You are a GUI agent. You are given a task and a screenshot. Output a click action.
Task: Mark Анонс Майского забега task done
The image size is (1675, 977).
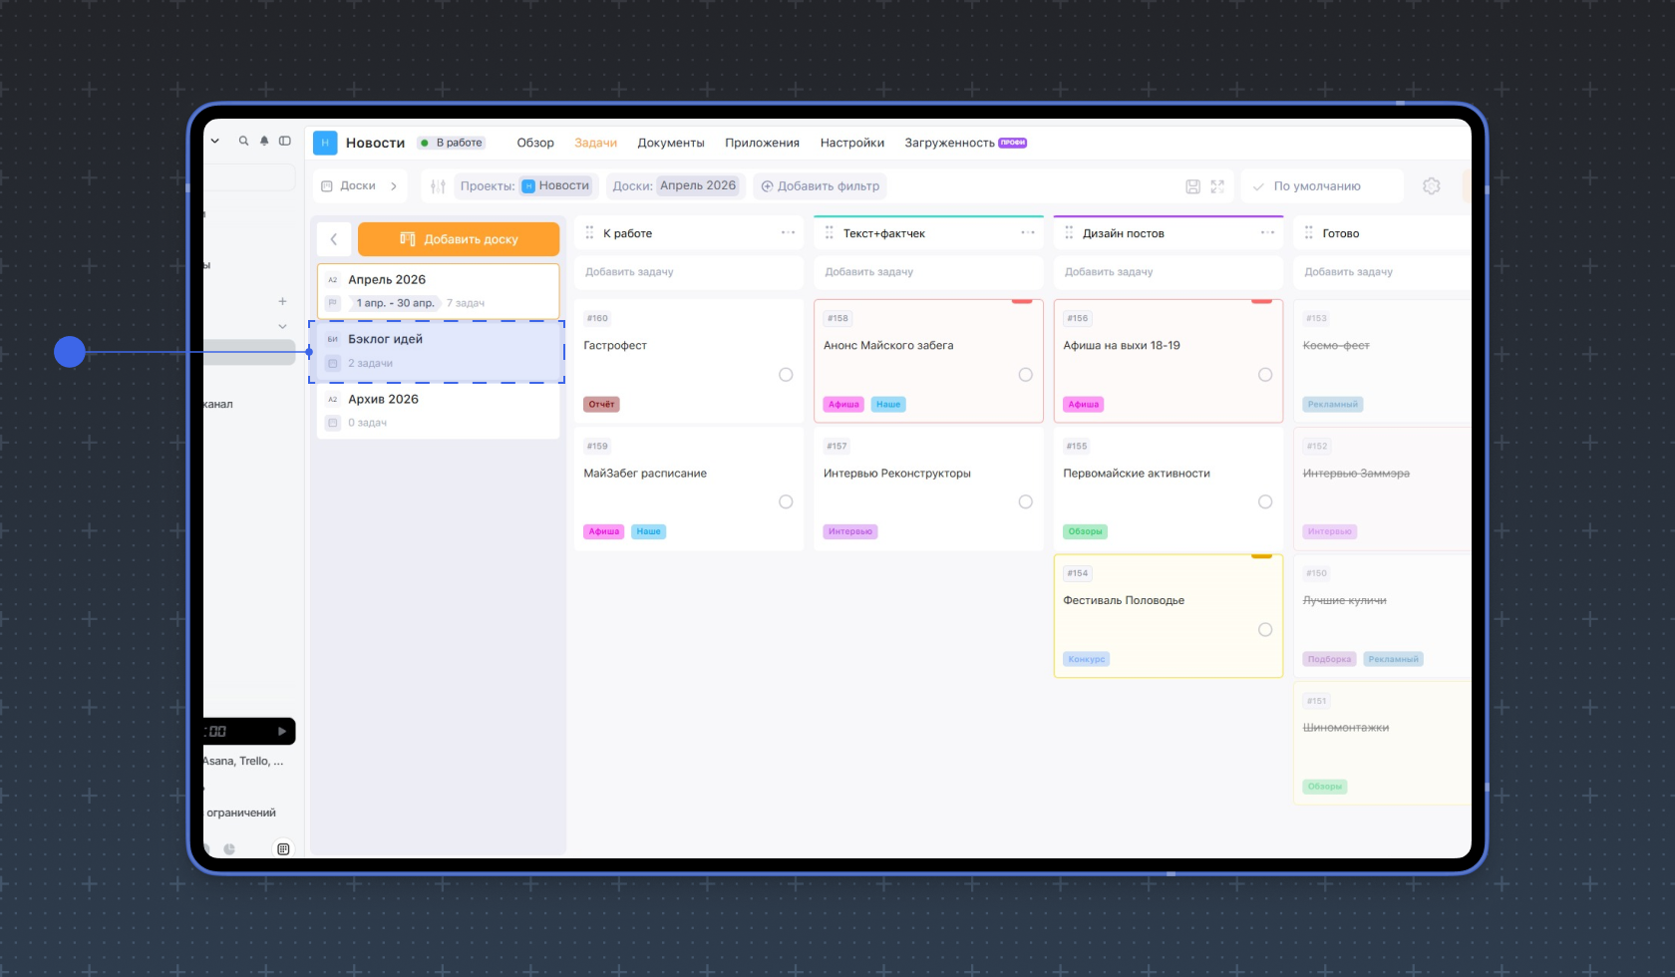(x=1025, y=375)
